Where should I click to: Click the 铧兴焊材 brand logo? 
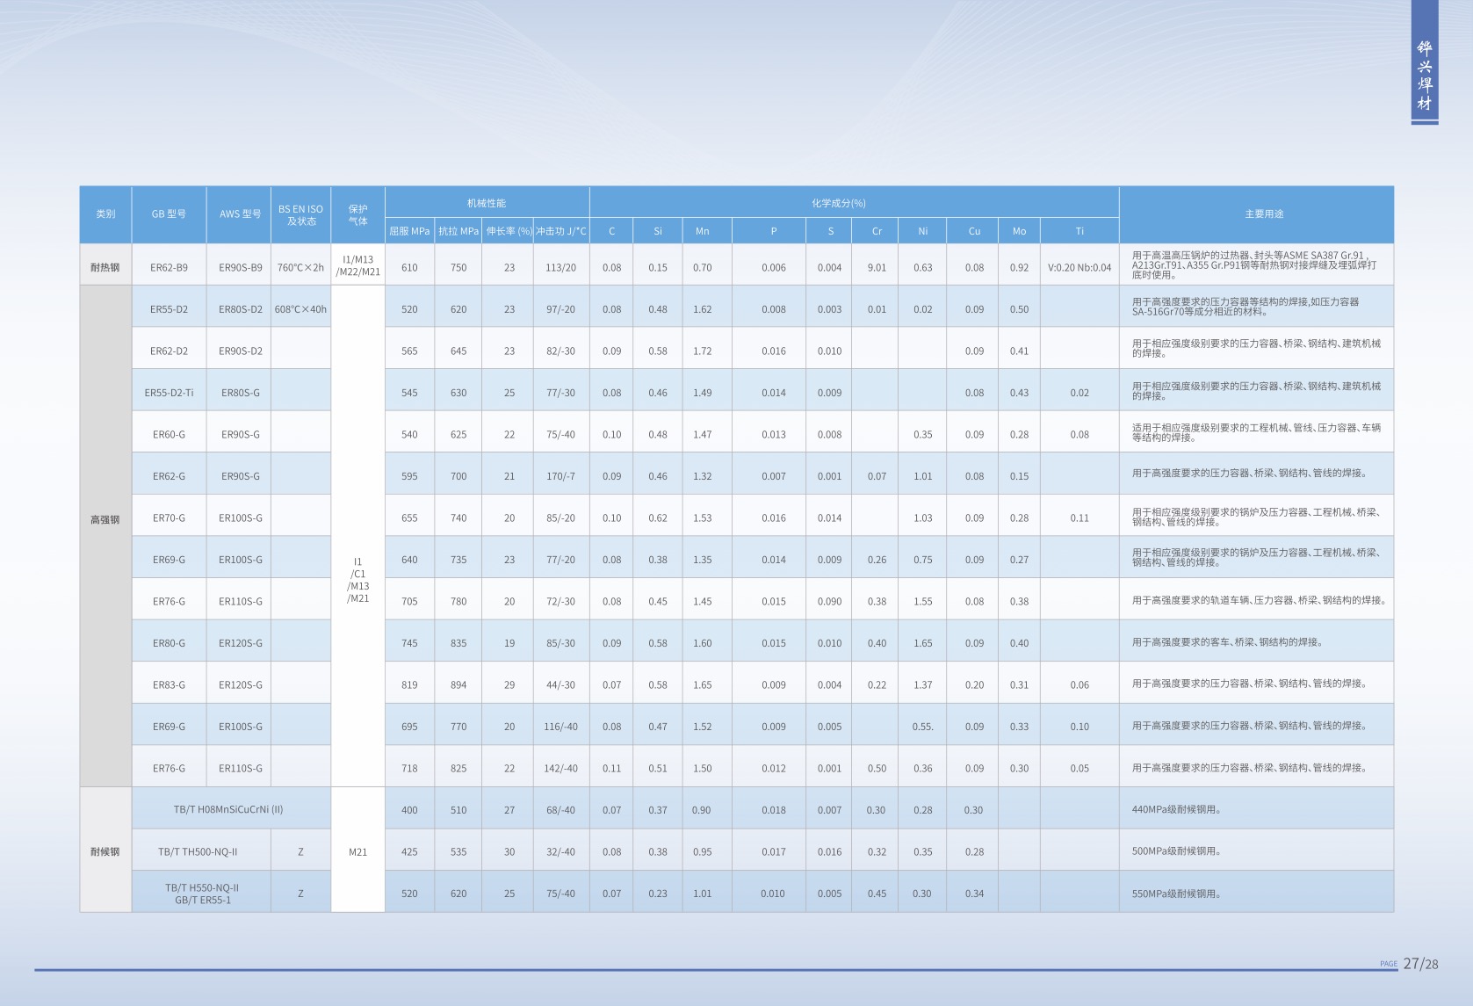(x=1424, y=76)
